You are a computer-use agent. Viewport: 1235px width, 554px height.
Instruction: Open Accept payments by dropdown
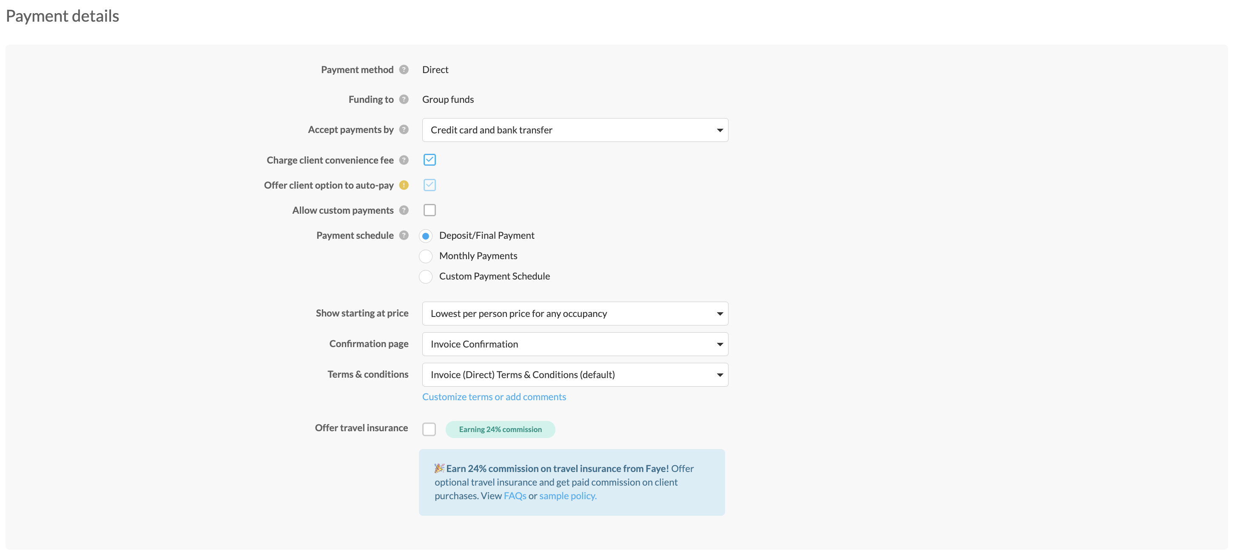tap(575, 130)
